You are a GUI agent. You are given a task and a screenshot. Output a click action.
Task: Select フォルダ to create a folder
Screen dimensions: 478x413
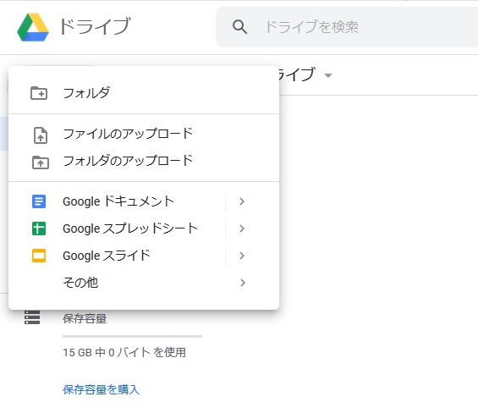144,93
